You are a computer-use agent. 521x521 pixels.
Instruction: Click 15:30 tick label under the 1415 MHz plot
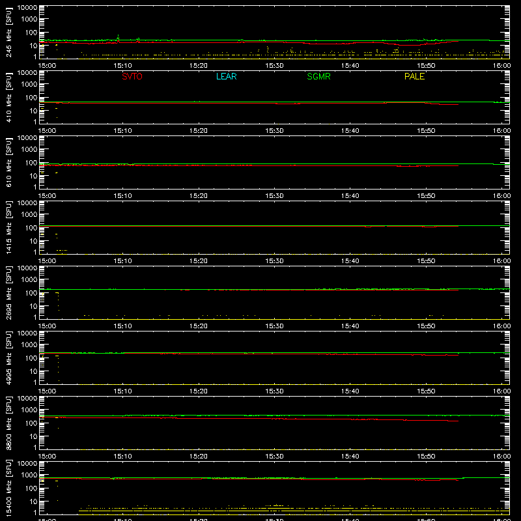(x=274, y=261)
